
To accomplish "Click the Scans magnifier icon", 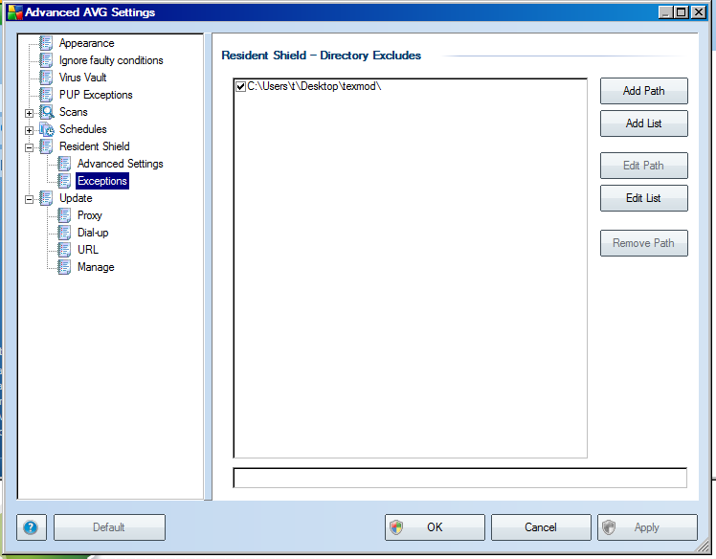I will click(47, 112).
